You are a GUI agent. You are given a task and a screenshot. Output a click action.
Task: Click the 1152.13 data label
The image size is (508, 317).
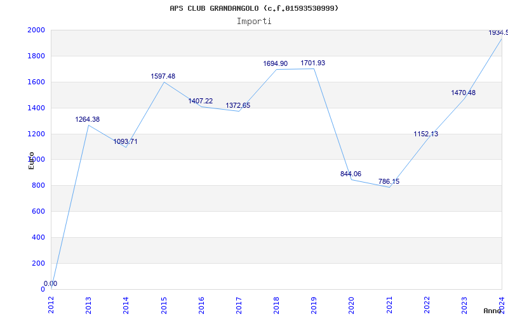426,134
